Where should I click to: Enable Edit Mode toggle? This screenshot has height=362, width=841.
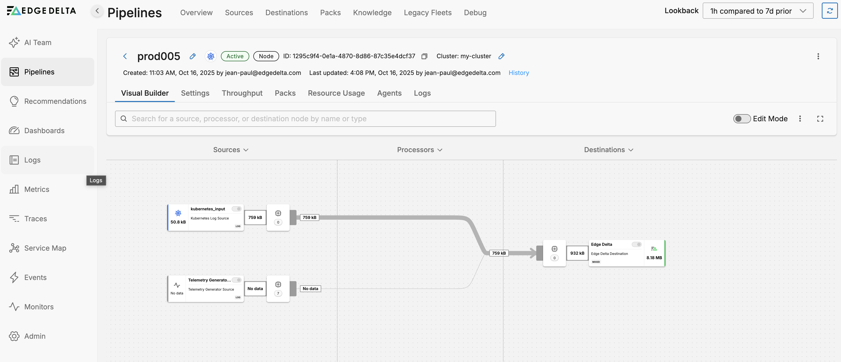[x=741, y=119]
